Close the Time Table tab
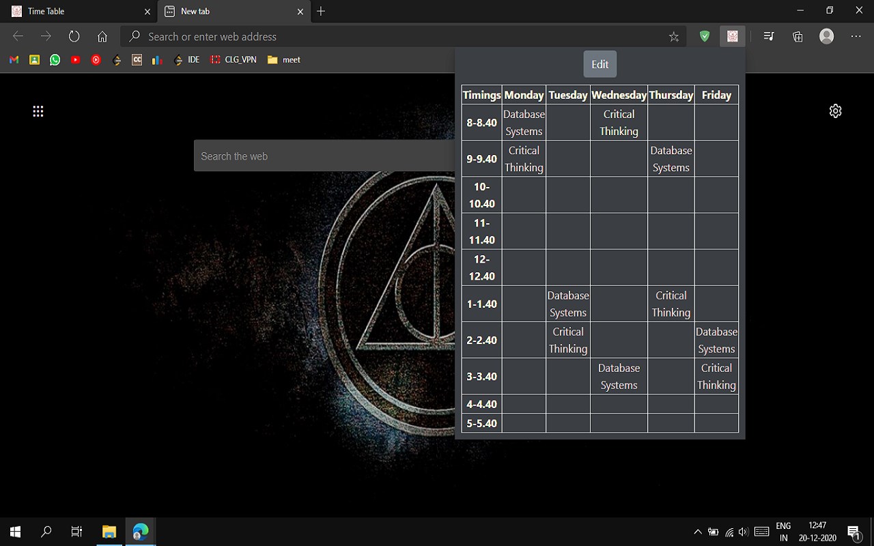The height and width of the screenshot is (546, 874). (147, 12)
